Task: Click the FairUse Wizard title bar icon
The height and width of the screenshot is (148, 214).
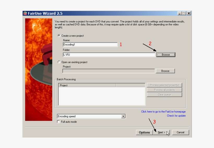Action: coord(25,13)
